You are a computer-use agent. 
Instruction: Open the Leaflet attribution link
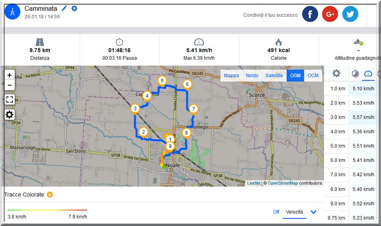254,183
